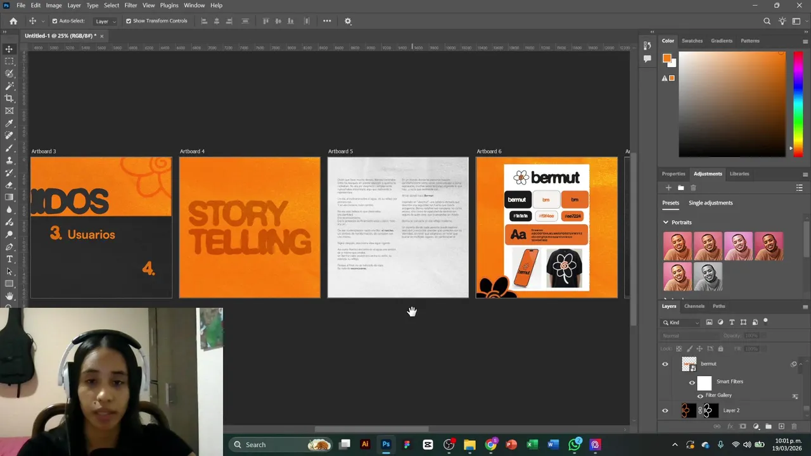Open the Color panel menu
The image size is (811, 456).
[x=805, y=41]
